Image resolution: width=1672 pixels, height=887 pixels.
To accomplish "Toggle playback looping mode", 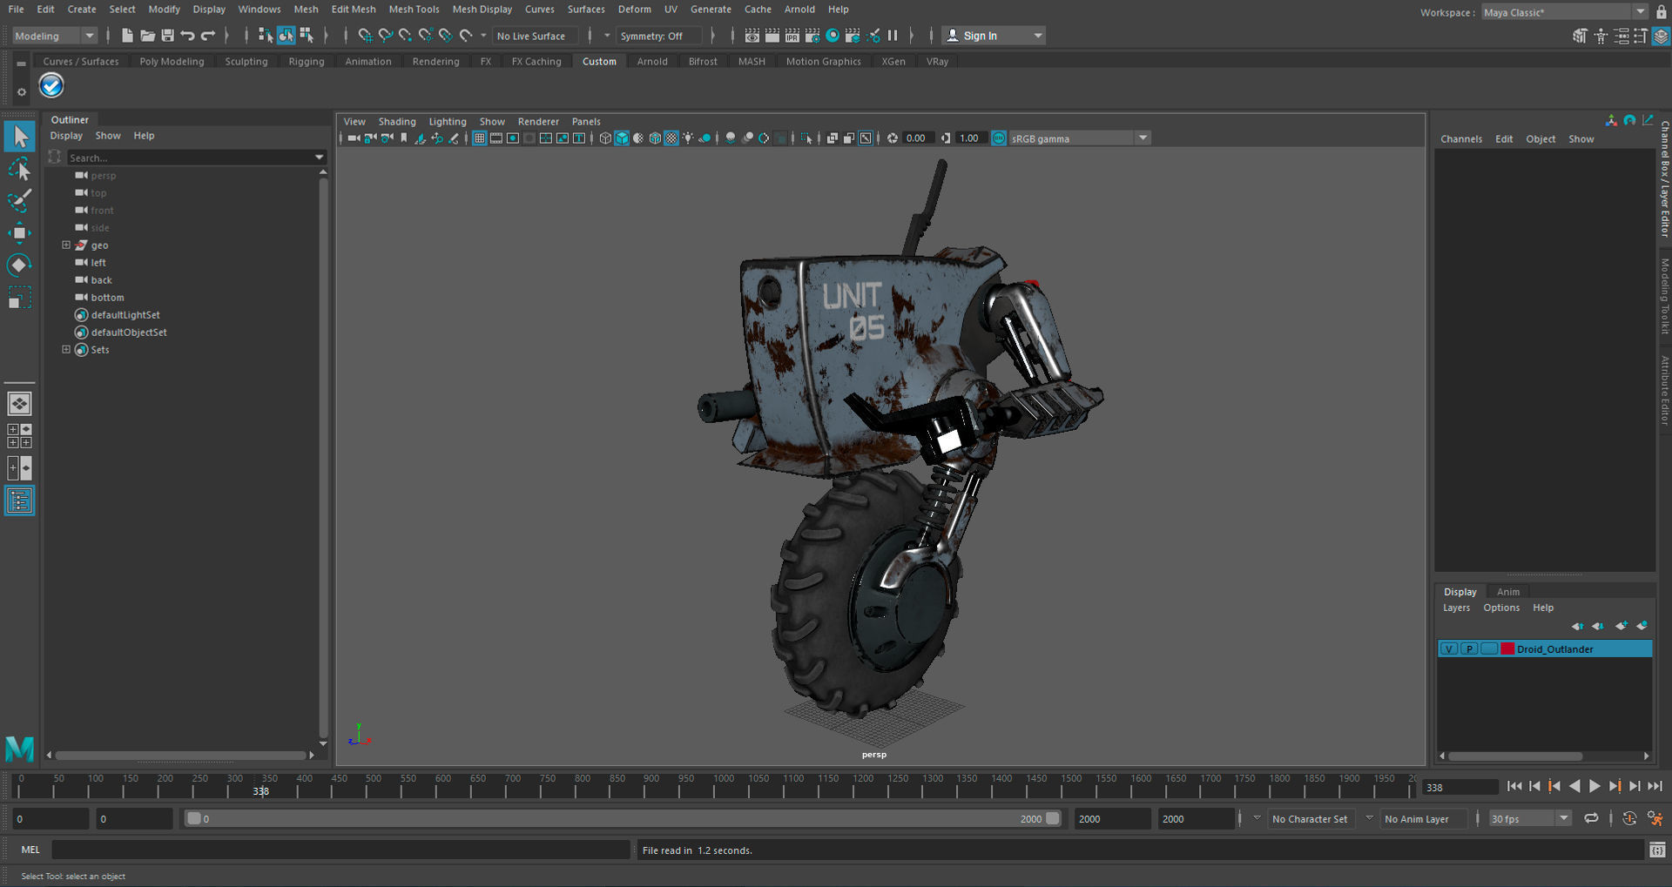I will click(x=1591, y=818).
